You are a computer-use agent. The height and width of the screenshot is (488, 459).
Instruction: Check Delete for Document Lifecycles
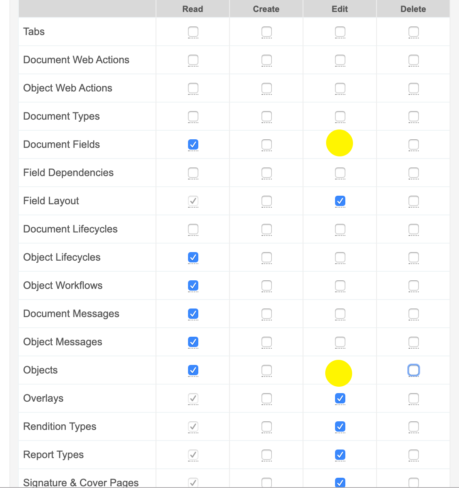[414, 229]
